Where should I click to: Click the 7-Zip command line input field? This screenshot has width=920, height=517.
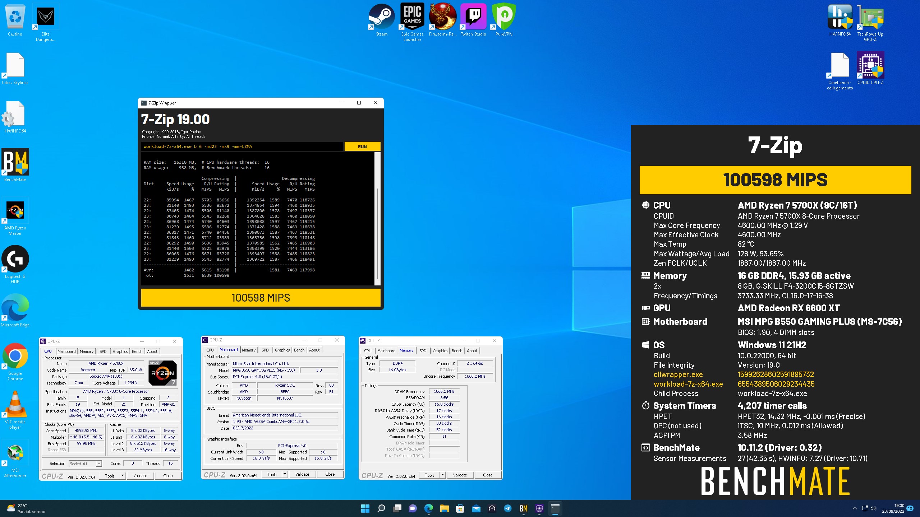point(242,146)
